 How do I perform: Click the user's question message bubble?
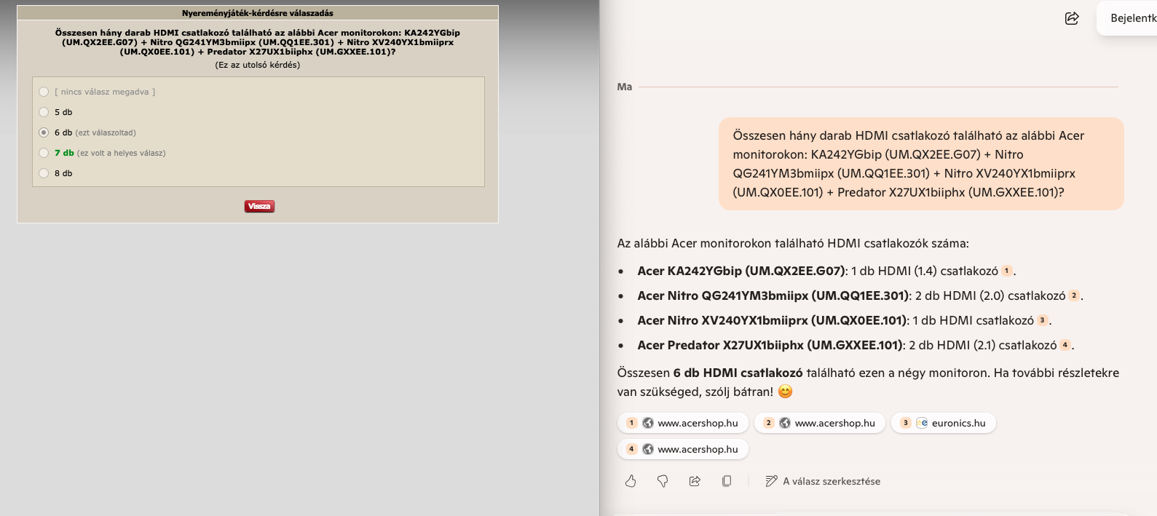tap(921, 164)
